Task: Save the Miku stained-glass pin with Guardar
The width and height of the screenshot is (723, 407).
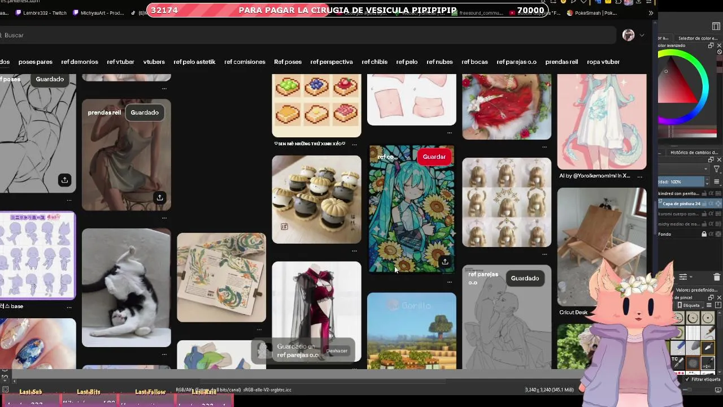Action: [434, 157]
